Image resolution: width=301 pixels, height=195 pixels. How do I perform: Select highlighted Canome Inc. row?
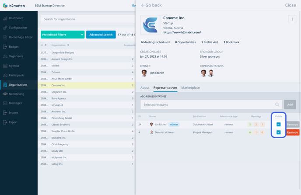pyautogui.click(x=87, y=85)
